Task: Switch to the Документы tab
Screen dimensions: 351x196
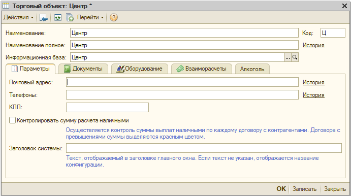Action: tap(83, 69)
